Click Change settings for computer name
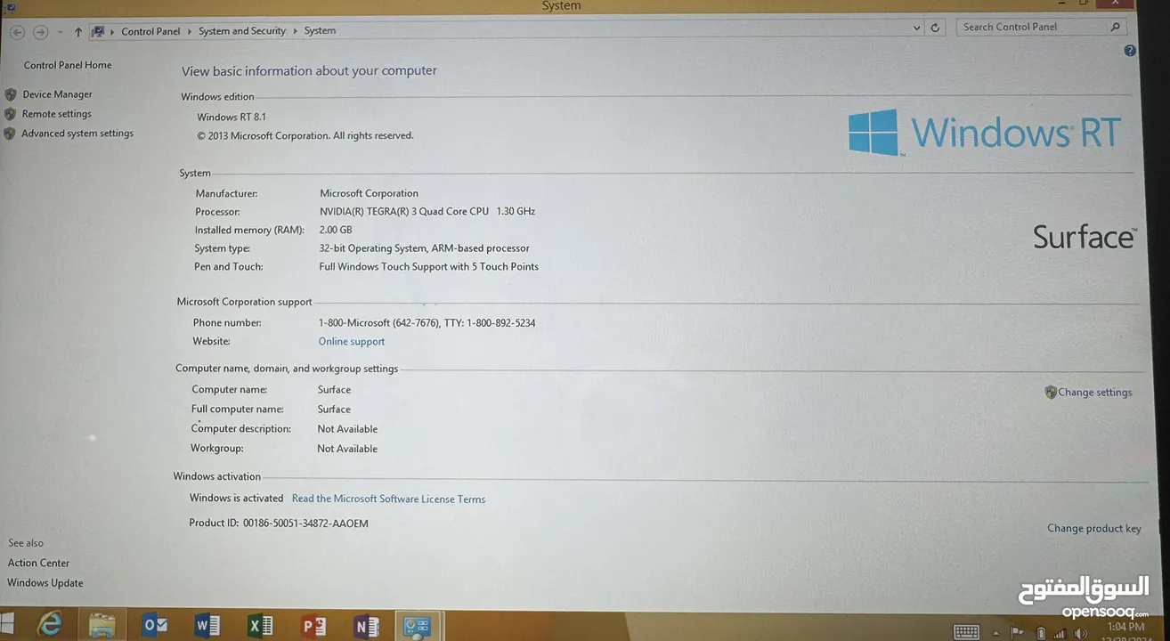The image size is (1170, 641). coord(1094,393)
